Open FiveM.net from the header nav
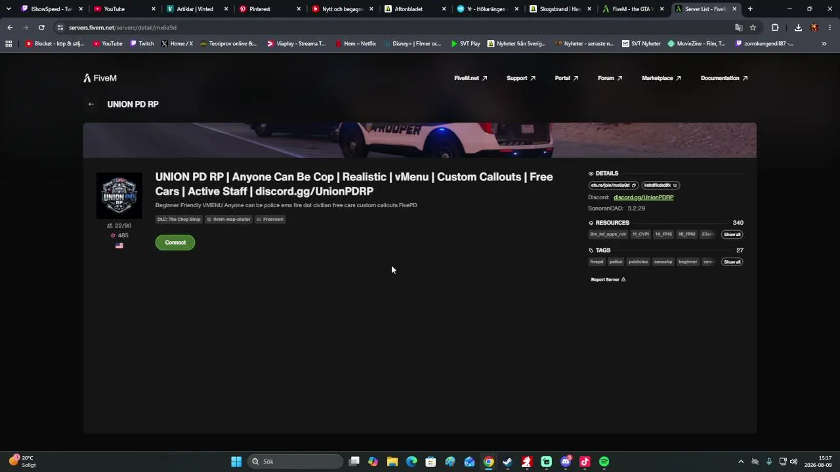This screenshot has height=472, width=840. click(x=471, y=78)
